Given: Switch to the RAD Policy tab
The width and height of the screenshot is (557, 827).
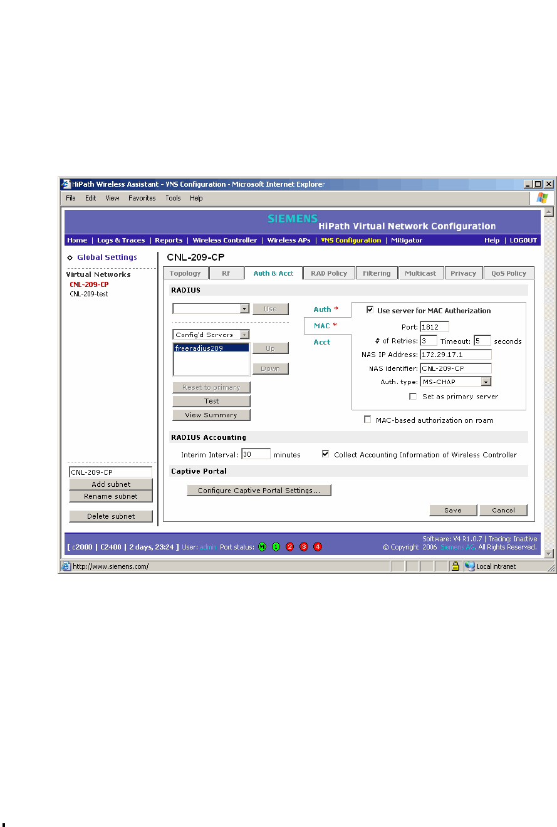Looking at the screenshot, I should [x=329, y=273].
